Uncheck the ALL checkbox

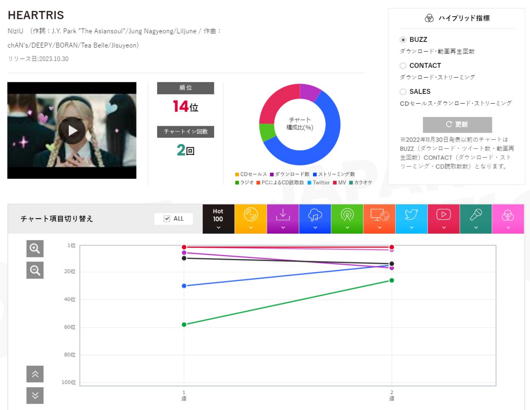pos(167,219)
